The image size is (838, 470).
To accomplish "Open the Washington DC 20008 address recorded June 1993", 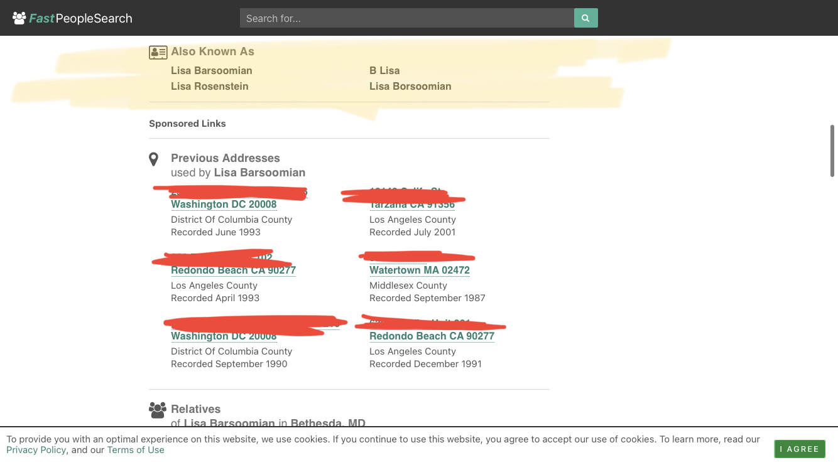I will 224,204.
